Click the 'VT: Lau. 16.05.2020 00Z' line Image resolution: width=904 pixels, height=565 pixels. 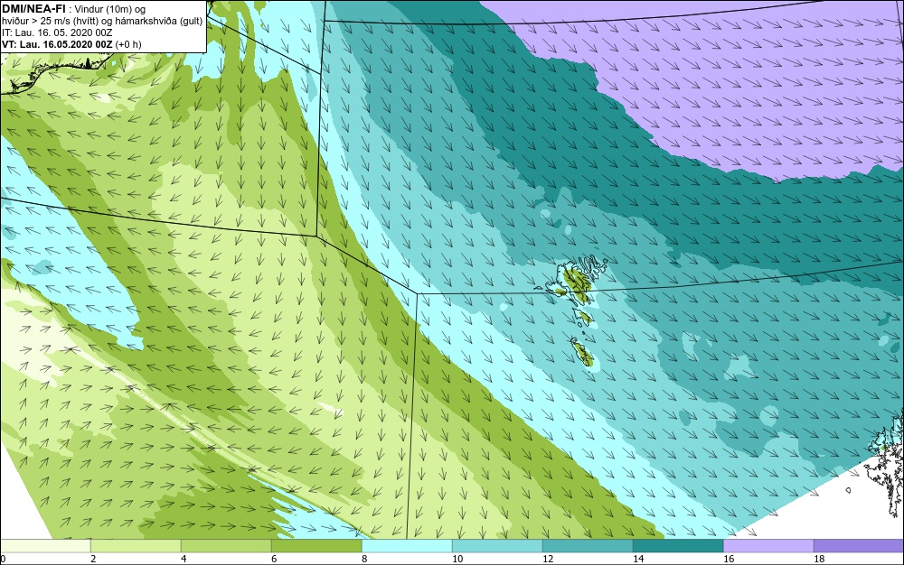point(71,44)
